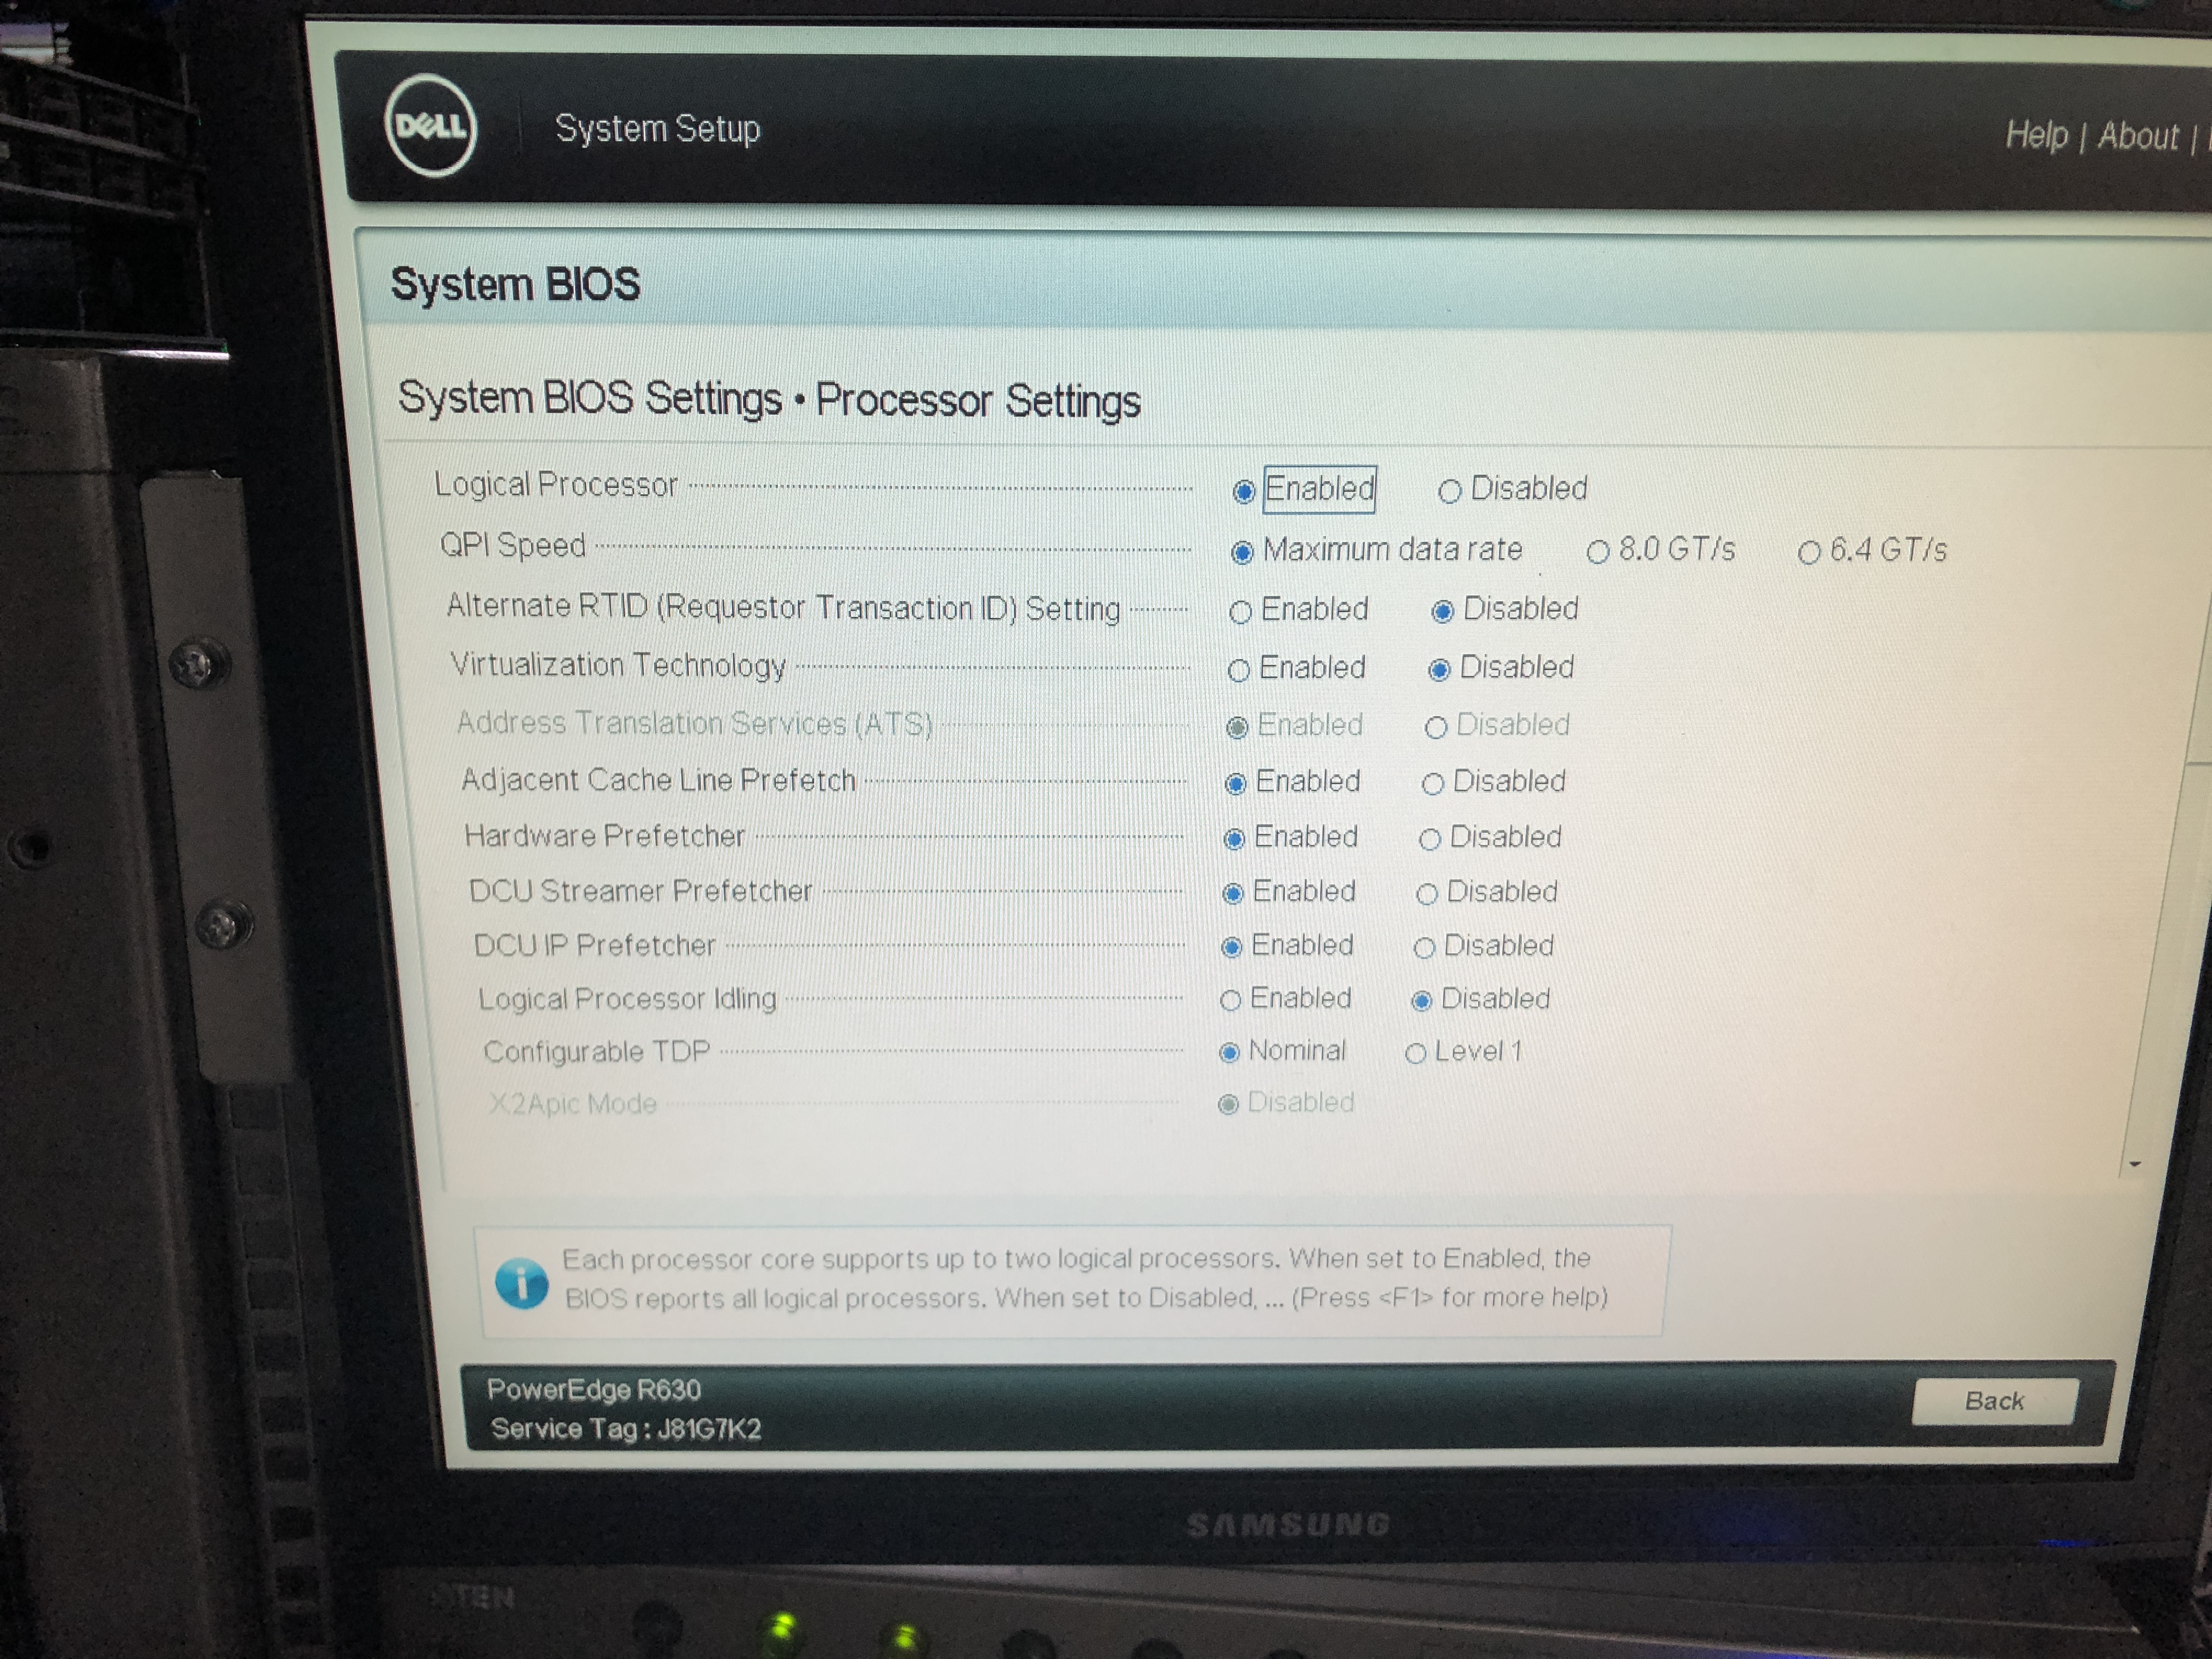Enable DCU IP Prefetcher

1231,947
